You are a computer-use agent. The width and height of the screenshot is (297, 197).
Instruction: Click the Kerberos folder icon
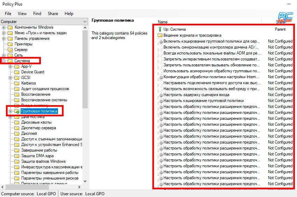[17, 83]
